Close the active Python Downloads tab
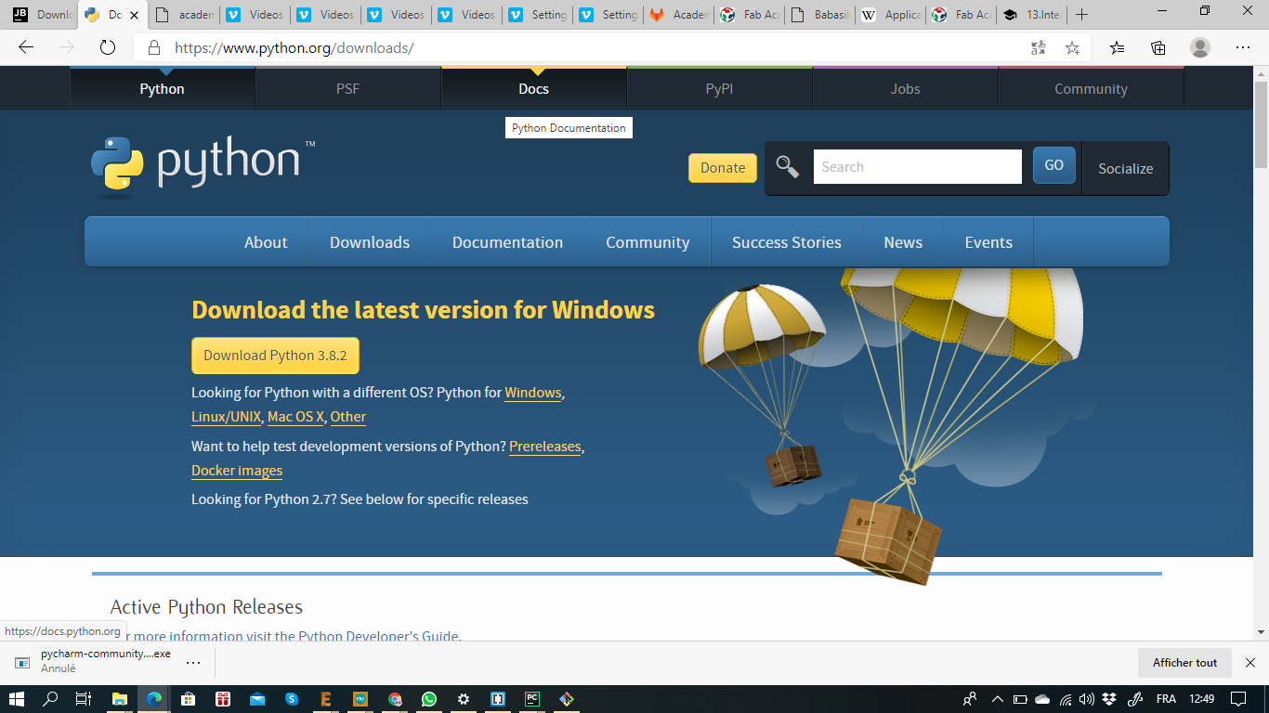The image size is (1269, 713). click(x=134, y=15)
